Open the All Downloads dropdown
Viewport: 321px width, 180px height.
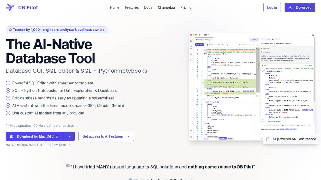tap(59, 145)
